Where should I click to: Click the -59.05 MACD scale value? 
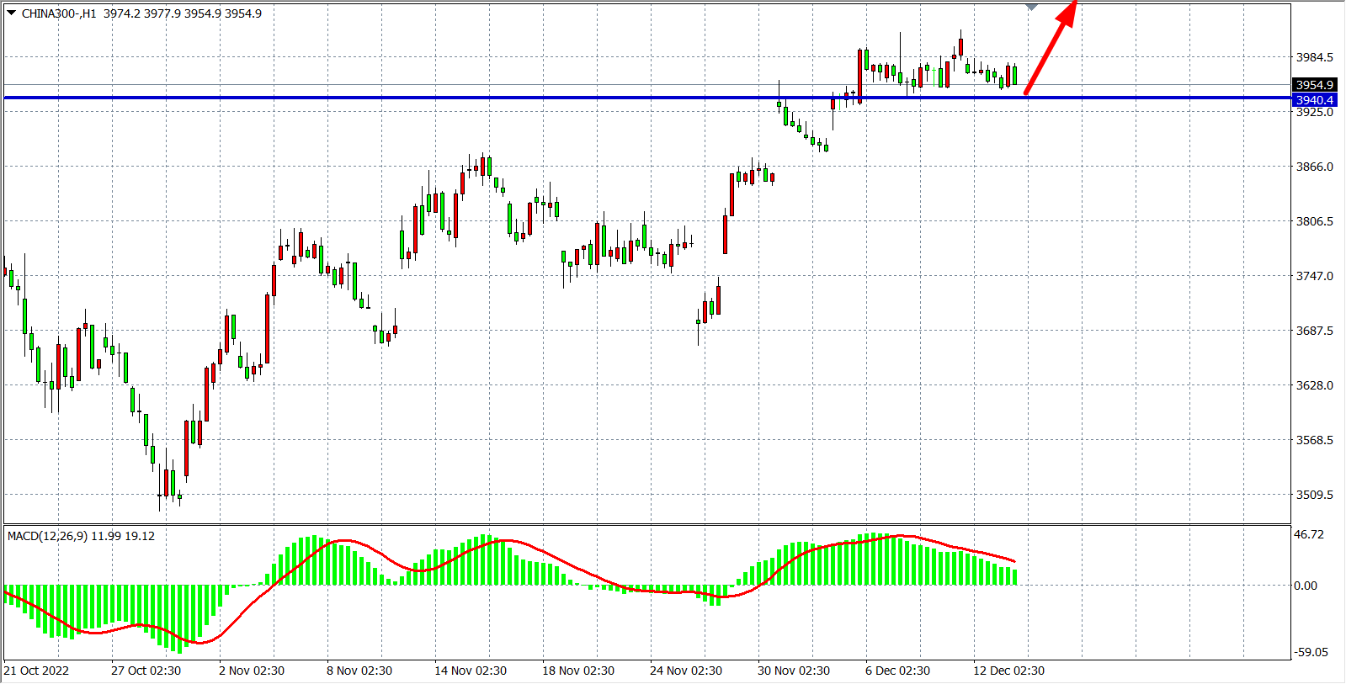coord(1311,652)
